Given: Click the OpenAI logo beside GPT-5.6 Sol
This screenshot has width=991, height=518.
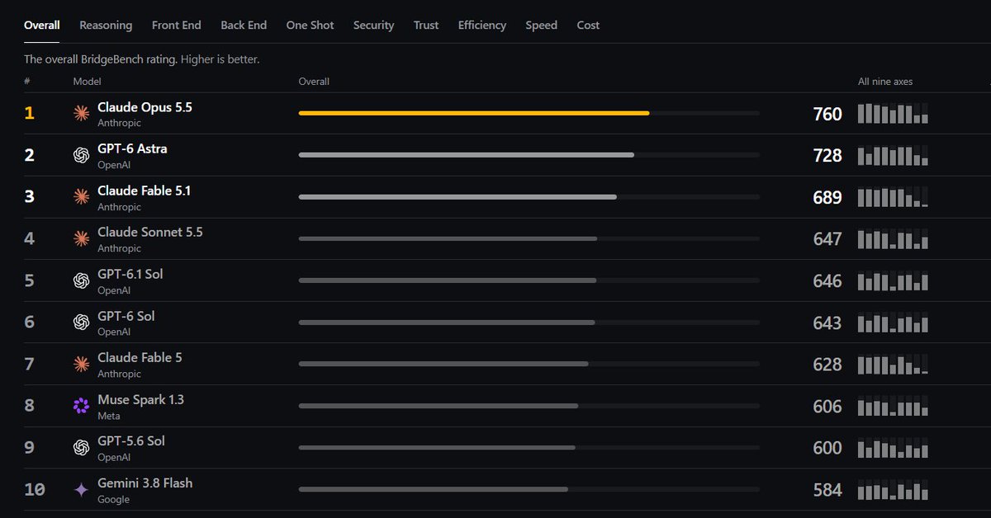Looking at the screenshot, I should point(81,447).
